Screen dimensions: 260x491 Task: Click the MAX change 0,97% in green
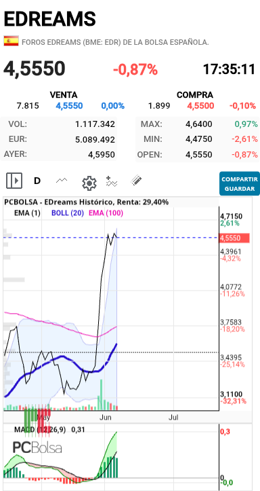coord(246,124)
